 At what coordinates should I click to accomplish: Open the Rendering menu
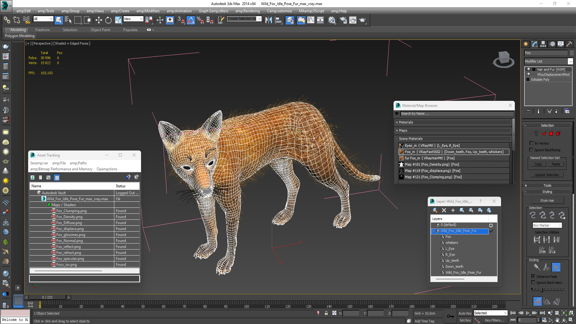[247, 11]
